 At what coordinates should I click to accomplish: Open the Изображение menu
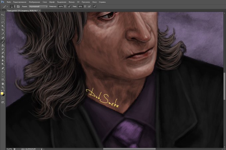(35, 2)
